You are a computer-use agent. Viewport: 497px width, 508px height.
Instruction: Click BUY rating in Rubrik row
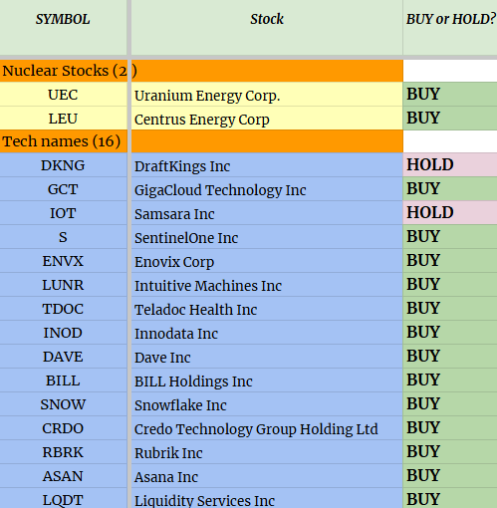pos(450,452)
